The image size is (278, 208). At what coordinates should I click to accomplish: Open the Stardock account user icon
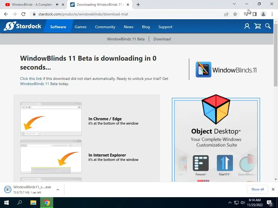[247, 26]
